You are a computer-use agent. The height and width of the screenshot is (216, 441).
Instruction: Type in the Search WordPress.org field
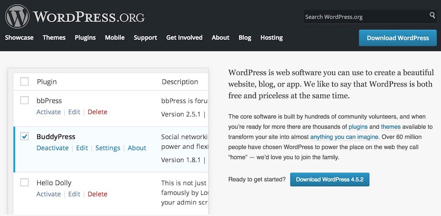click(365, 17)
